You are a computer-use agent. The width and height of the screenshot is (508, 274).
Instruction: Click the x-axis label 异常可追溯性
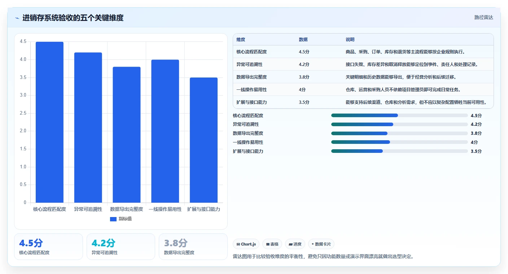pos(88,209)
